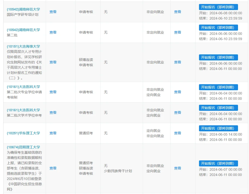
Task: Start registration for 大连医科大学 第二批次专业学位申请考核制
Action: (x=218, y=87)
